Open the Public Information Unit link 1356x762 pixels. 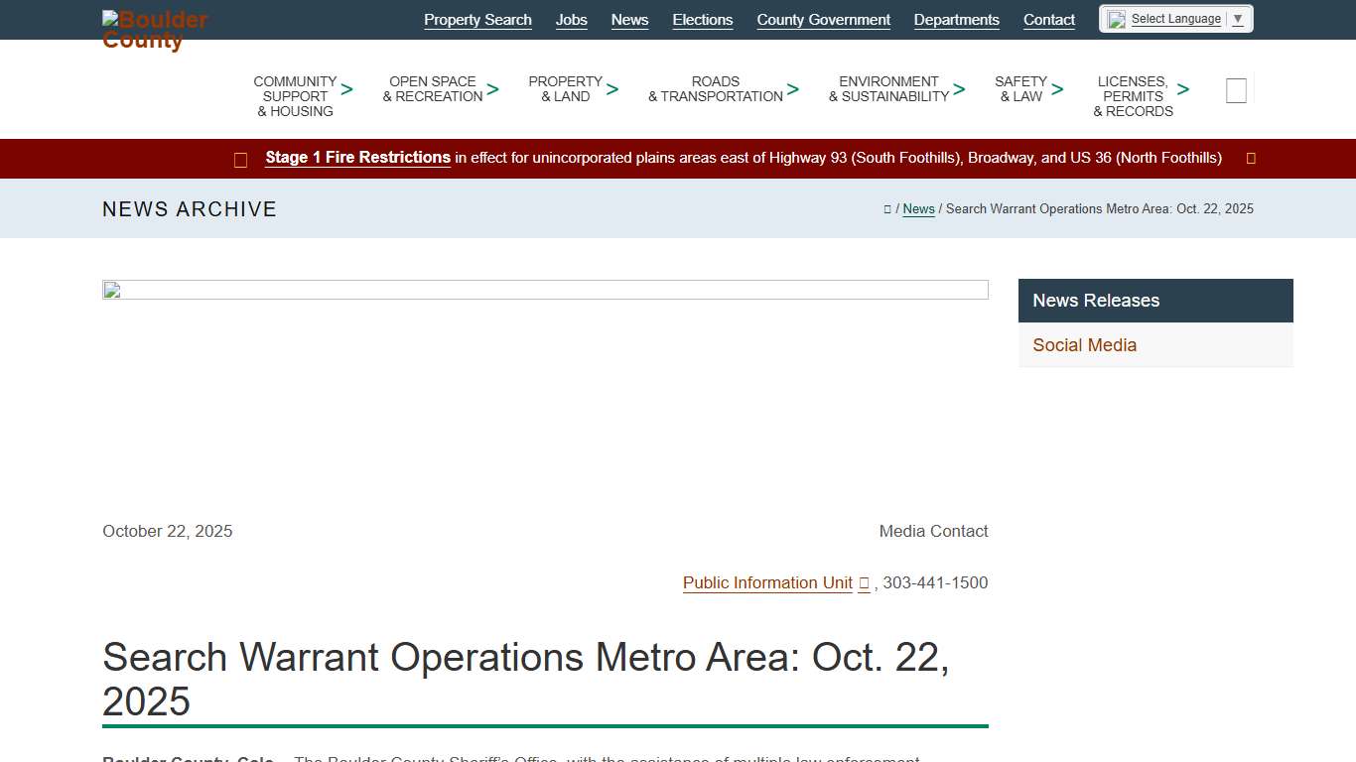[x=767, y=583]
